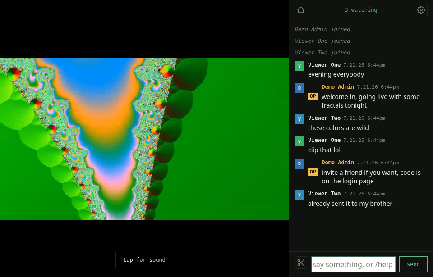Click Viewer Two name above 'already sent it' message

(324, 194)
